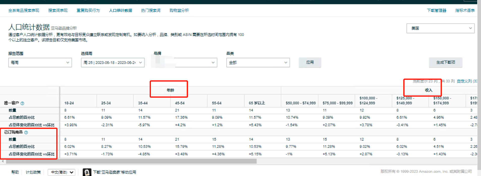Viewport: 481px width, 176px height.
Task: Click the 生成下载项 button
Action: 446,62
